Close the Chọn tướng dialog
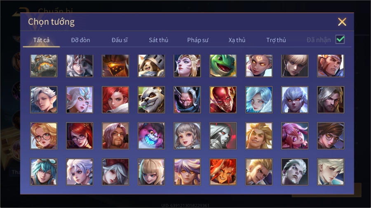 coord(342,22)
